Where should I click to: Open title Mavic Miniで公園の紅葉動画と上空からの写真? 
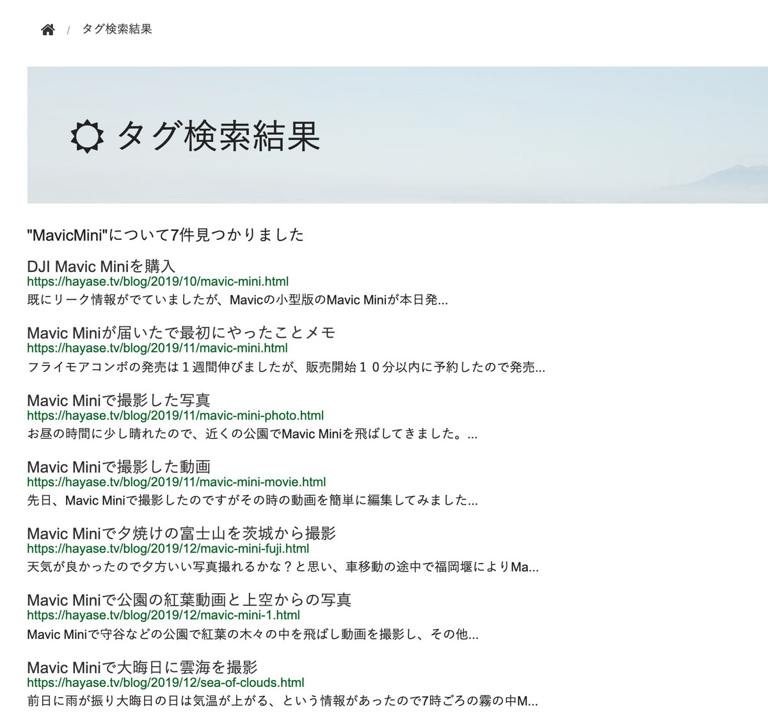[x=189, y=600]
